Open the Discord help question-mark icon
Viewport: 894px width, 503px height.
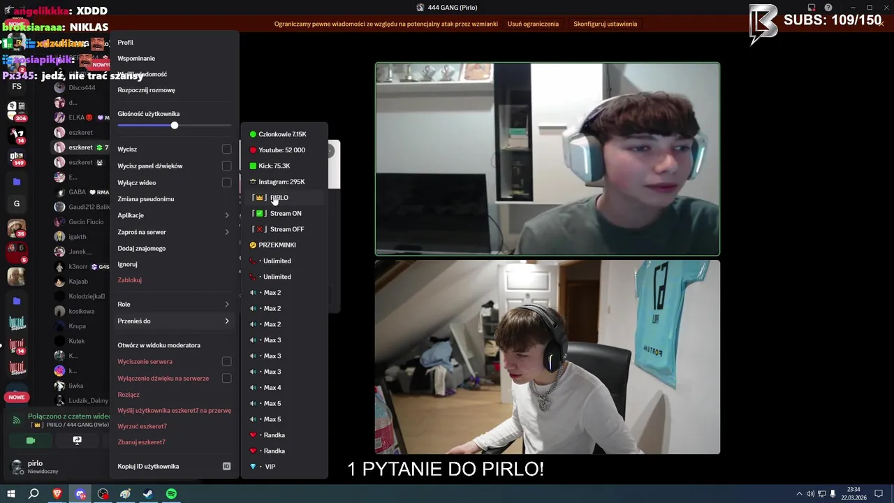[x=828, y=7]
